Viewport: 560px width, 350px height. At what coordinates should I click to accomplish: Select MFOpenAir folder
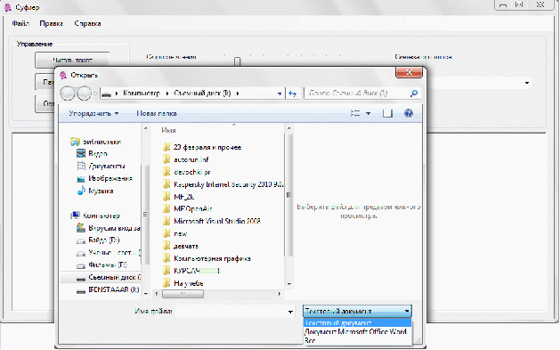point(187,208)
